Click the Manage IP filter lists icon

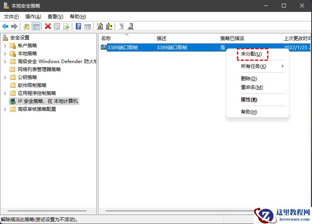pyautogui.click(x=109, y=26)
